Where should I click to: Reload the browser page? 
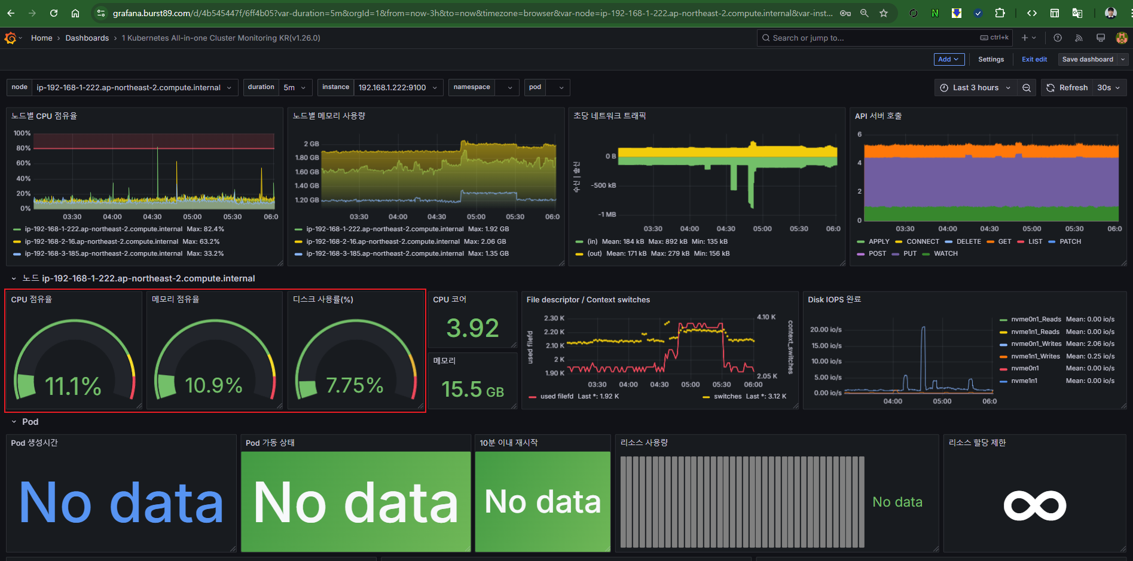54,13
